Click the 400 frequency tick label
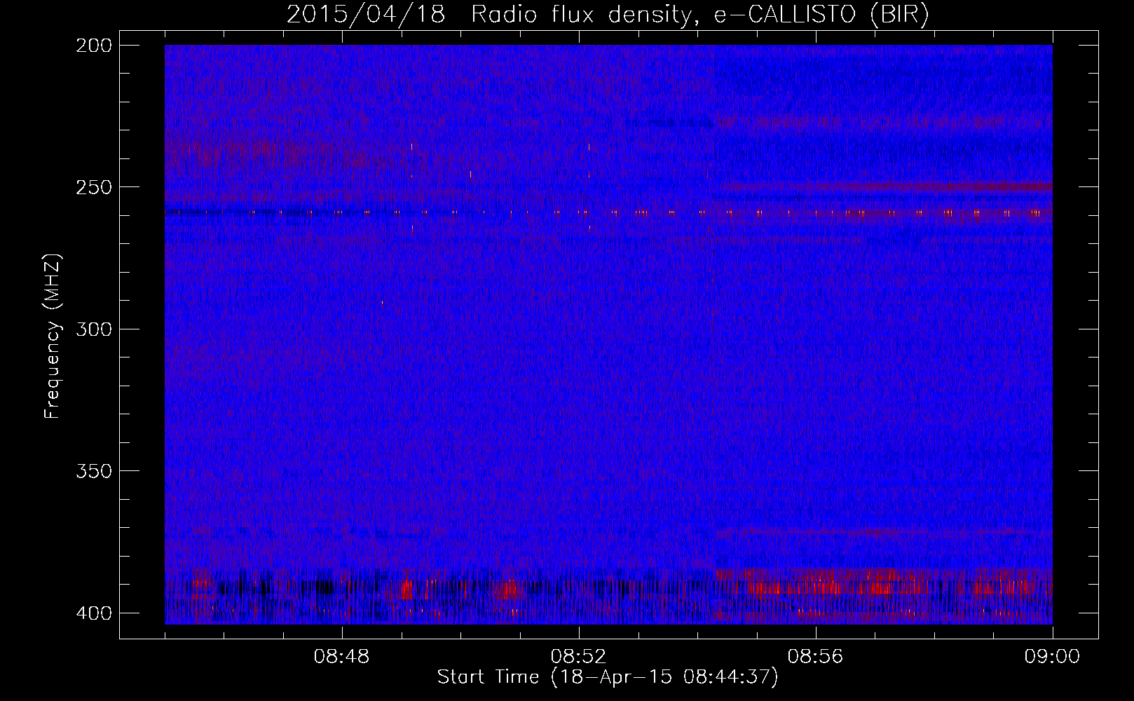 93,613
